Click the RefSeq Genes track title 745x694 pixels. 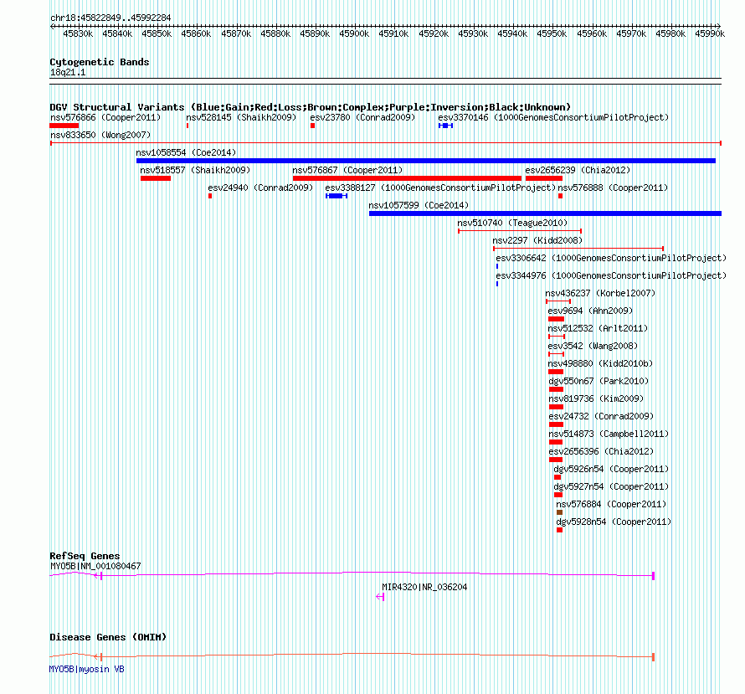point(85,556)
